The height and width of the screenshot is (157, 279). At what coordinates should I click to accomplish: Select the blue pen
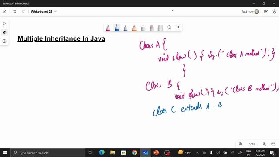click(x=117, y=28)
